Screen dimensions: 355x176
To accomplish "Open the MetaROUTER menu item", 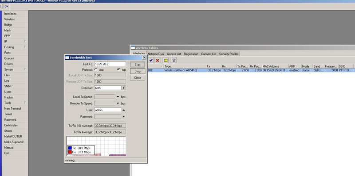I will tap(13, 136).
